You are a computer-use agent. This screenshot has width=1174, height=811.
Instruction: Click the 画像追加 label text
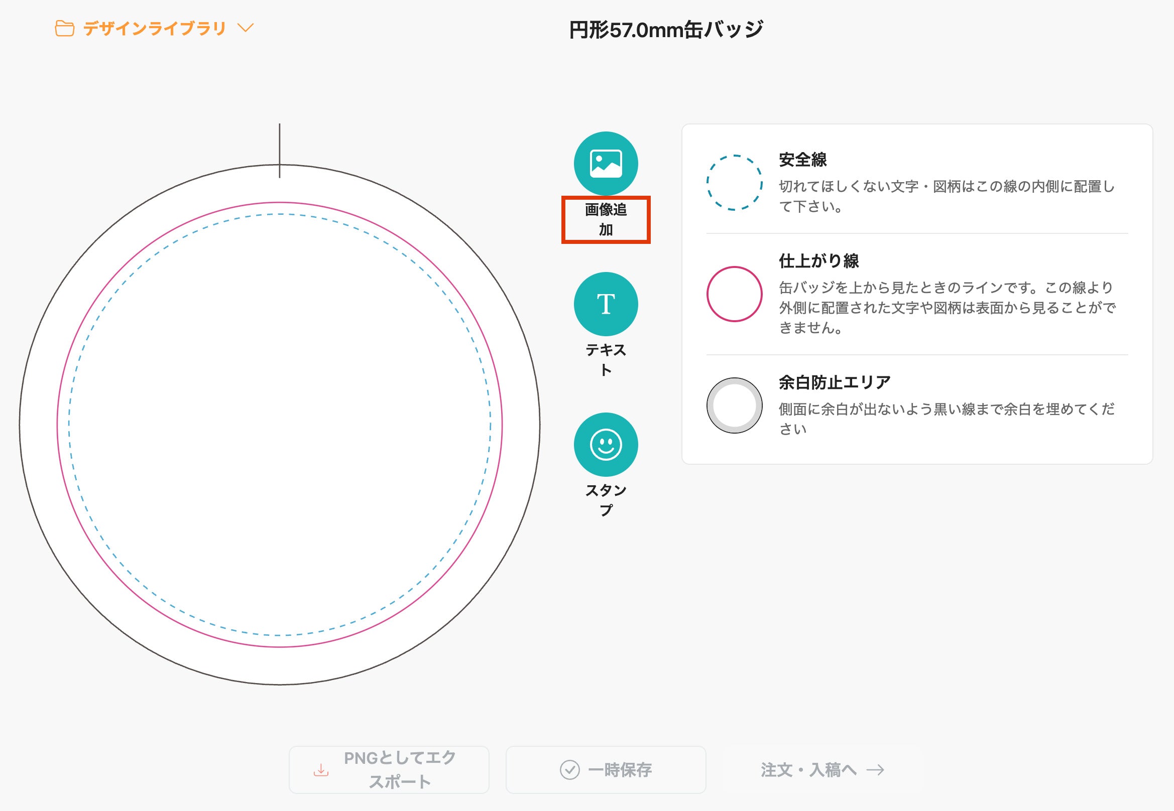[606, 219]
